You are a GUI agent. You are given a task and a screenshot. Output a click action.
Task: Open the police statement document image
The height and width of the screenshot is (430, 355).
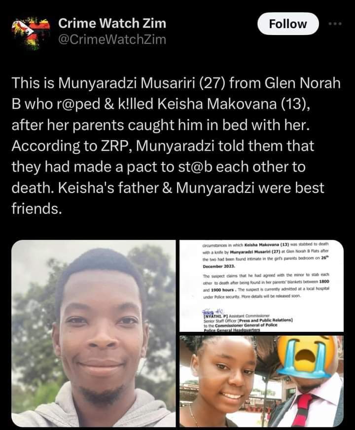[x=261, y=286]
